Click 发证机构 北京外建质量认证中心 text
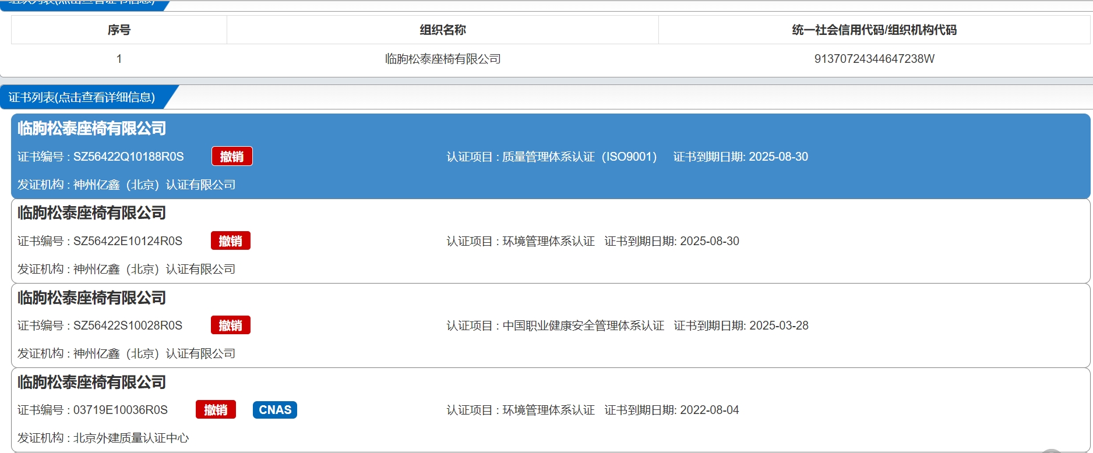This screenshot has width=1093, height=453. coord(103,438)
